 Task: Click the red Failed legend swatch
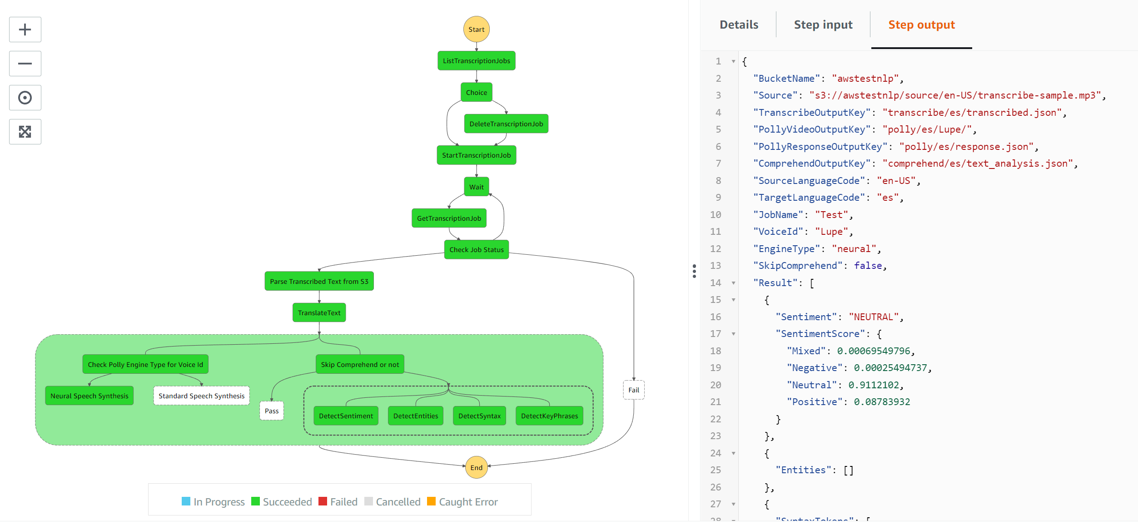pos(323,501)
